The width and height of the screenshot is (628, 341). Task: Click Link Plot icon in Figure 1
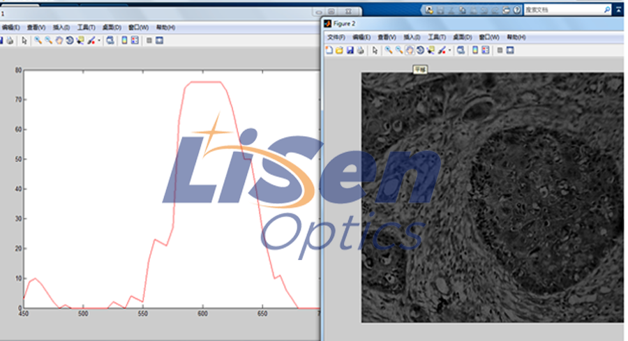110,40
